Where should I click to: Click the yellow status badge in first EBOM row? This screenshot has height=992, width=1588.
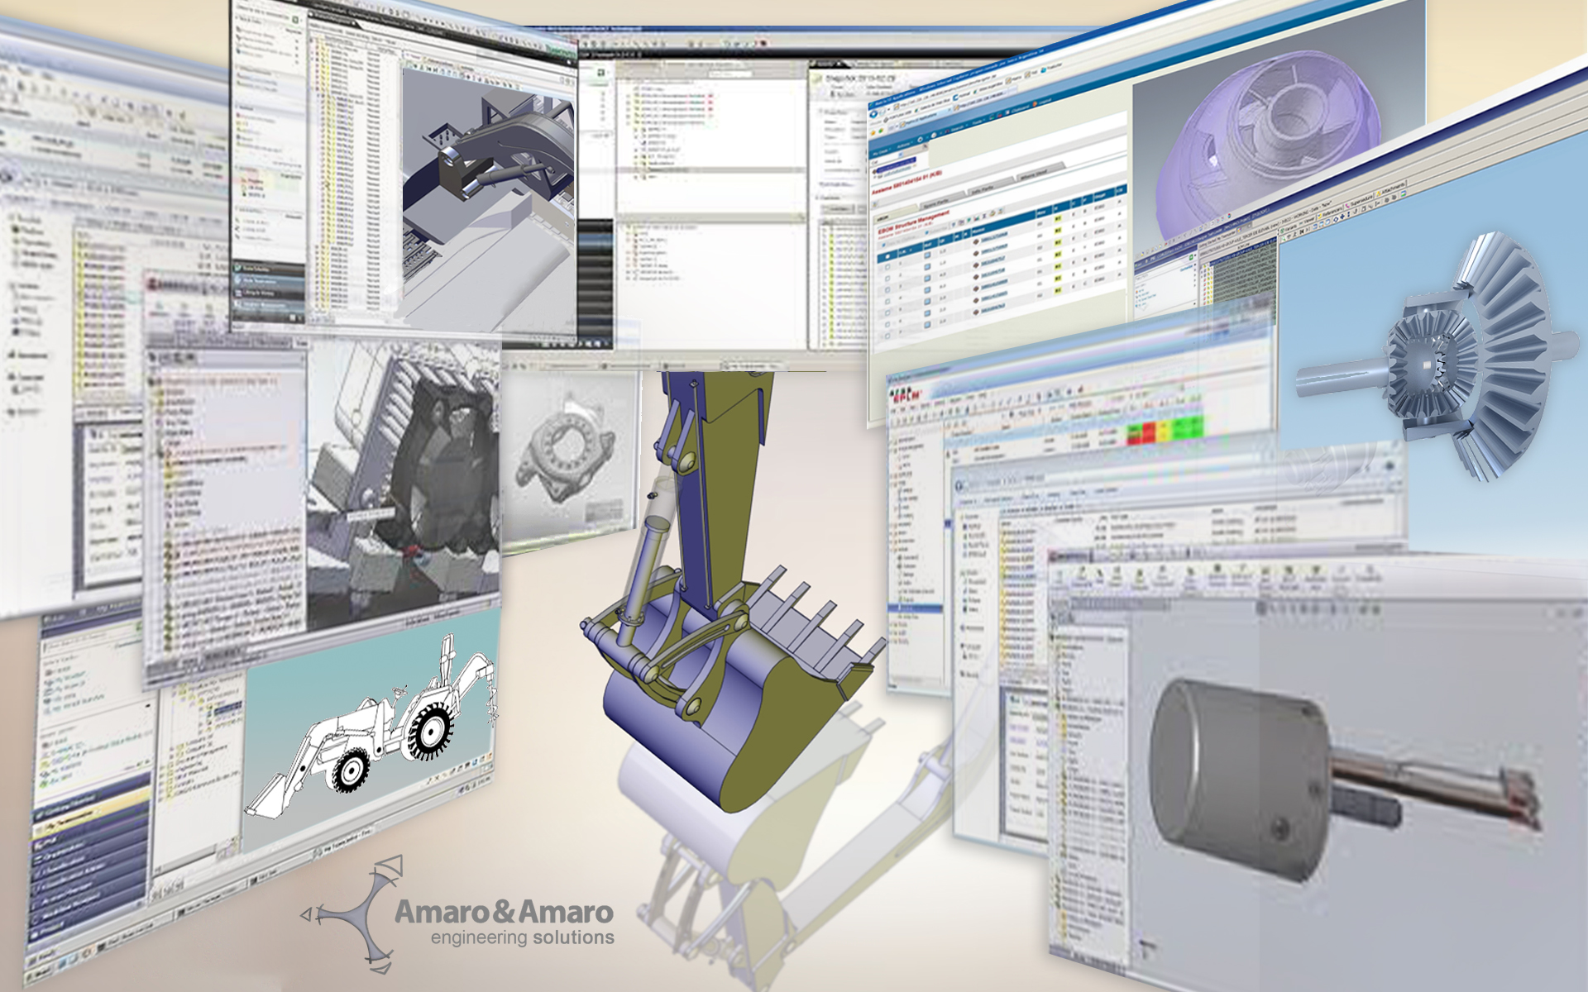click(1058, 218)
